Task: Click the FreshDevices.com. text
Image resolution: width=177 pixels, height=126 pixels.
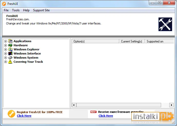Action: pos(18,19)
